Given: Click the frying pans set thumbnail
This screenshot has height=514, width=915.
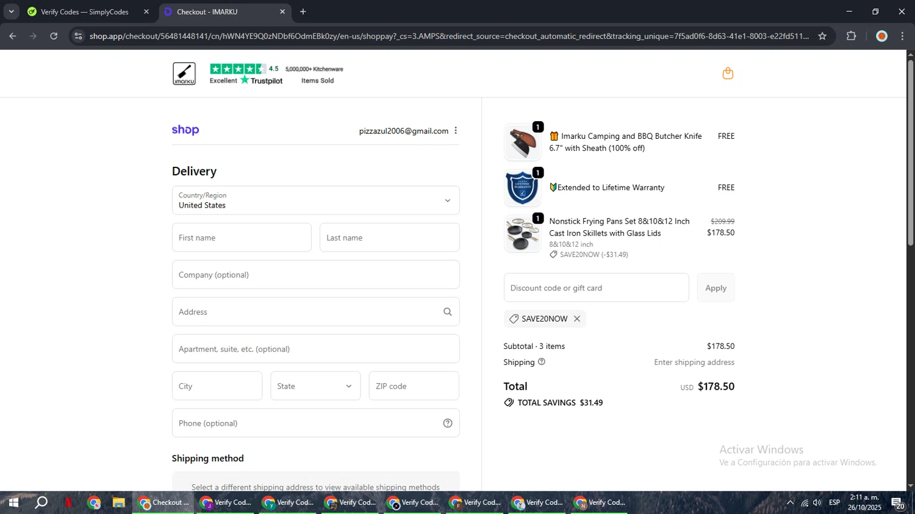Looking at the screenshot, I should [x=522, y=234].
